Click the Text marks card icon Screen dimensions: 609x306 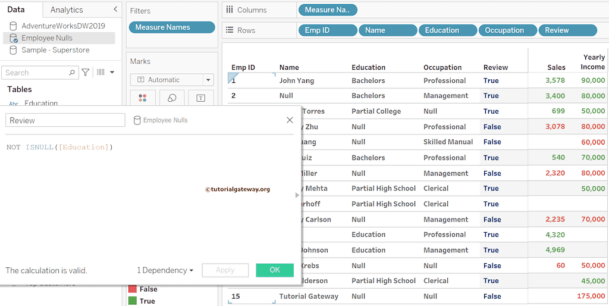[200, 98]
